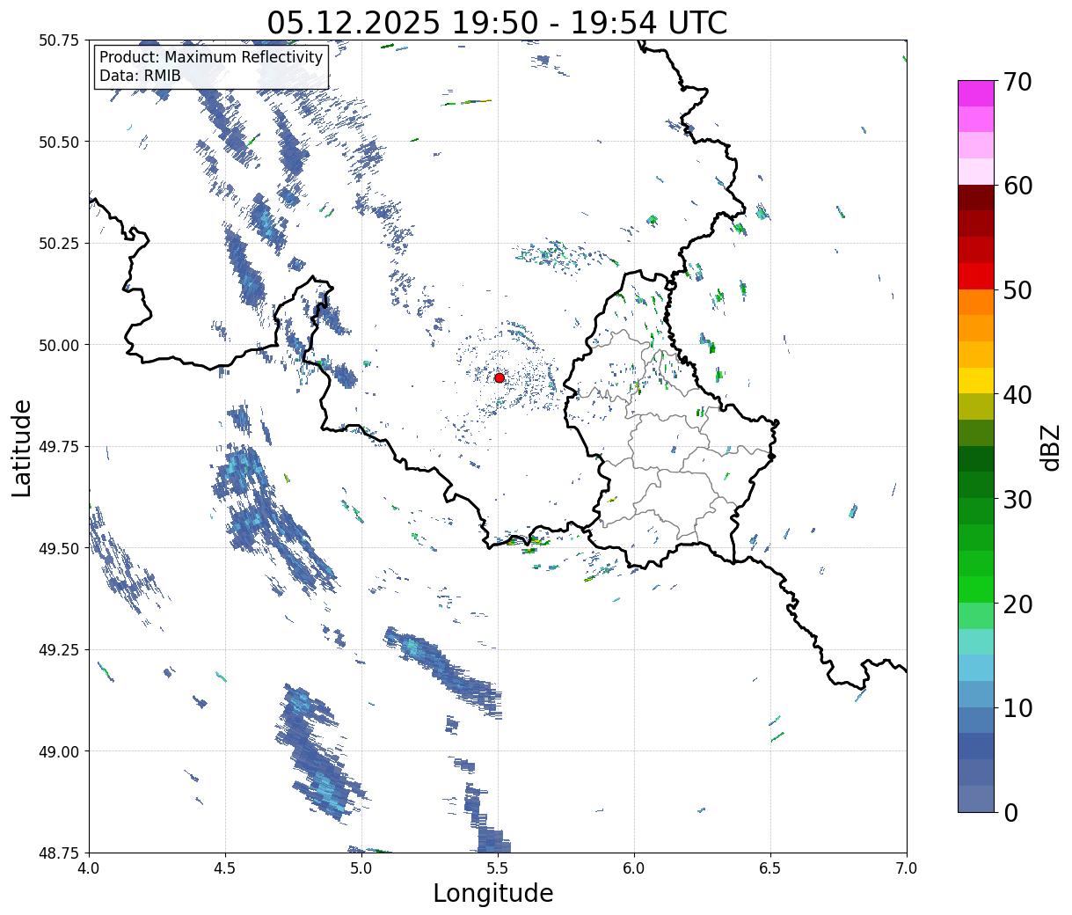This screenshot has height=915, width=1072.
Task: Click the "Product: Maximum Reflectivity" legend text
Action: 211,57
